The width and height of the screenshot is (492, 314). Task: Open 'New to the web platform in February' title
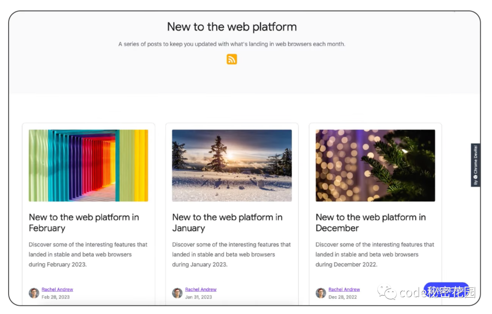(84, 223)
